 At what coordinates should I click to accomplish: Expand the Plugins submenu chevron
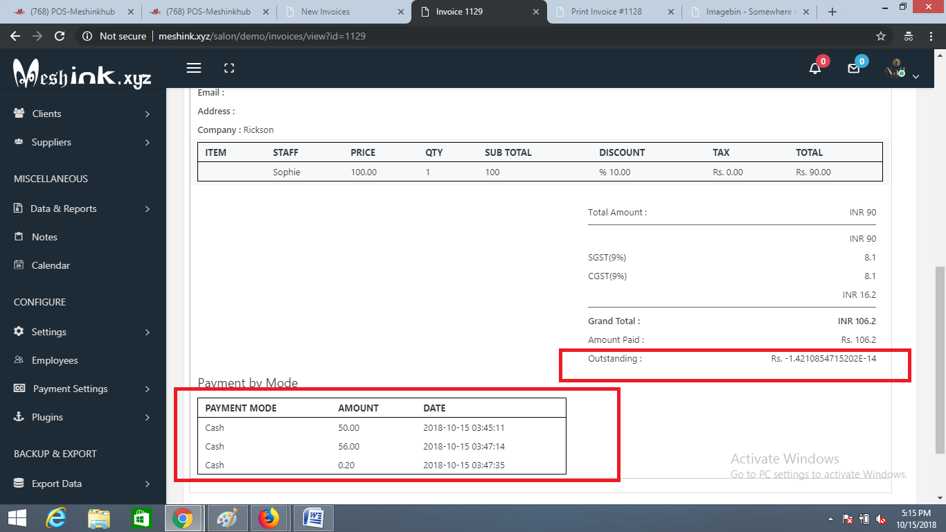point(148,417)
